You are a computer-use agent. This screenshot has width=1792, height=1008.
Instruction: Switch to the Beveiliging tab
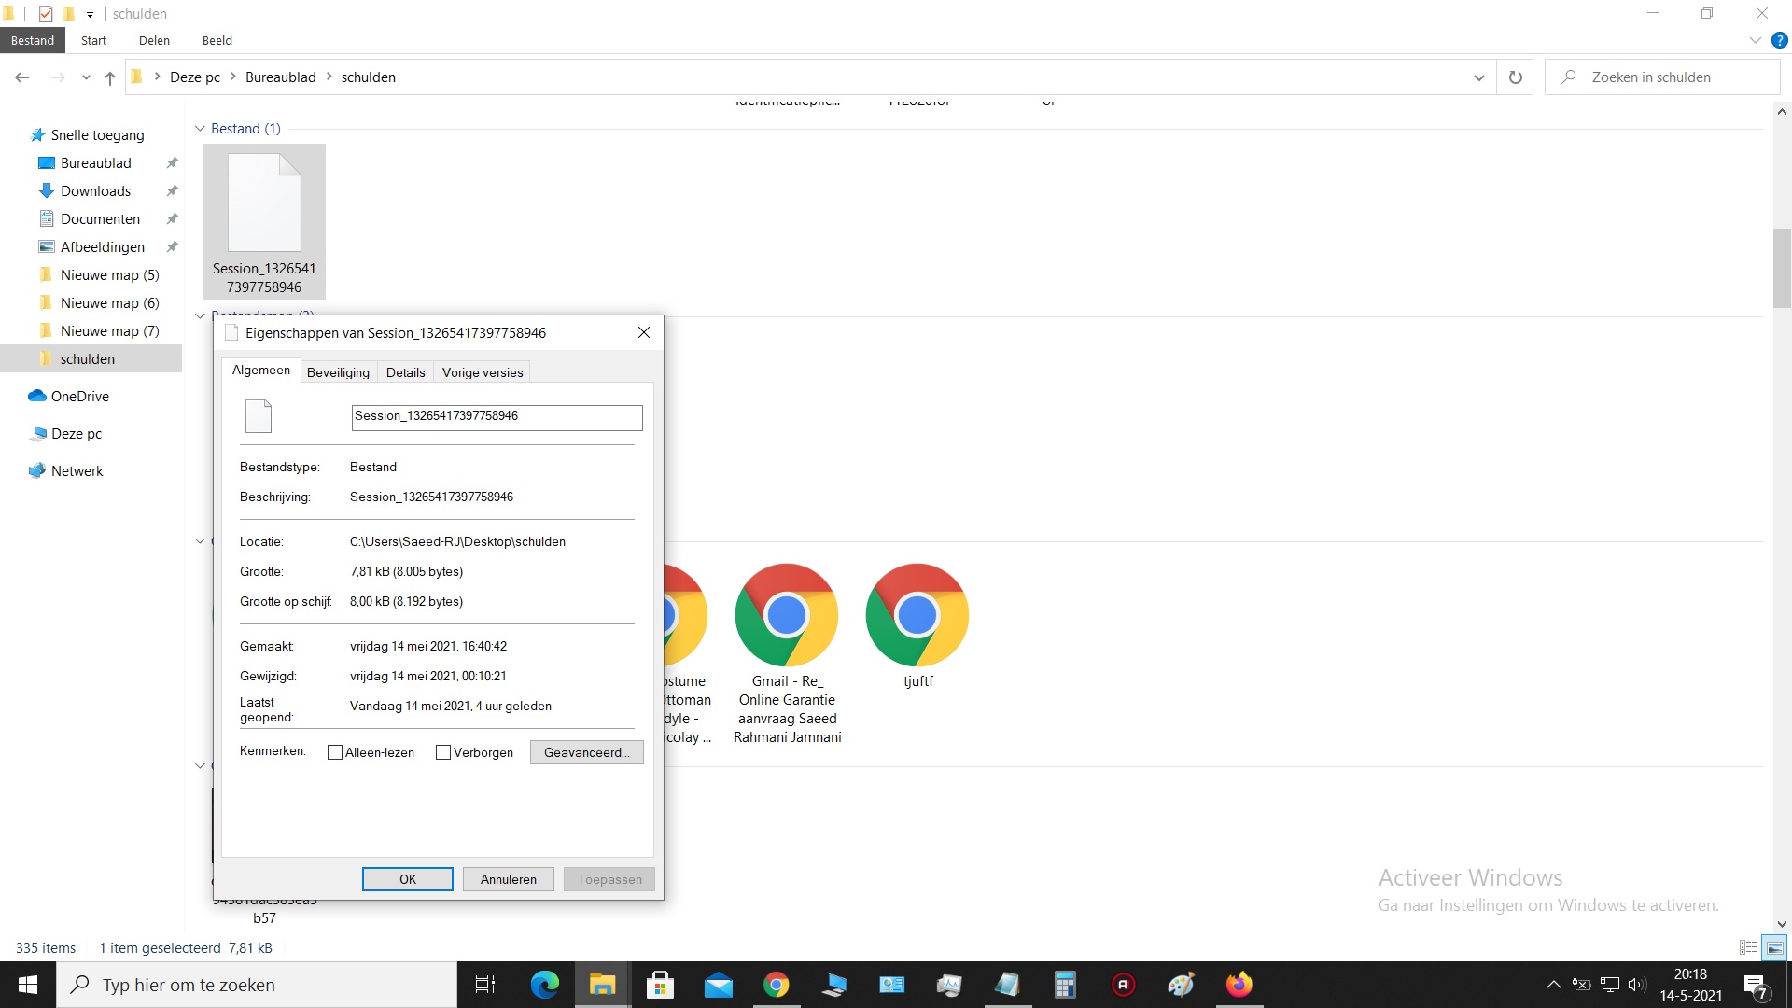(338, 372)
